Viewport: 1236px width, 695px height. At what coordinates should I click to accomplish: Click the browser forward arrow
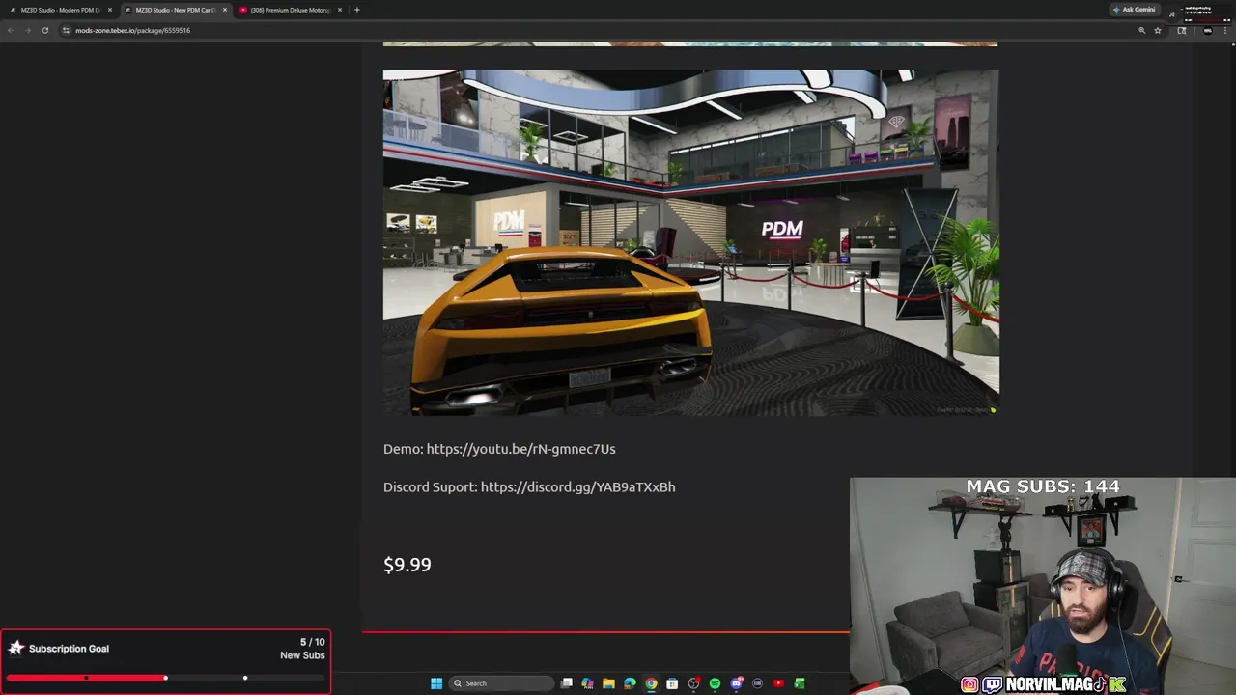click(28, 30)
